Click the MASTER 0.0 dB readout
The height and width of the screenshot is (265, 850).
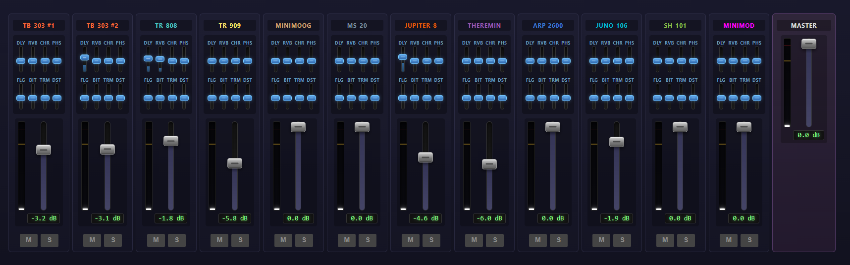coord(808,135)
